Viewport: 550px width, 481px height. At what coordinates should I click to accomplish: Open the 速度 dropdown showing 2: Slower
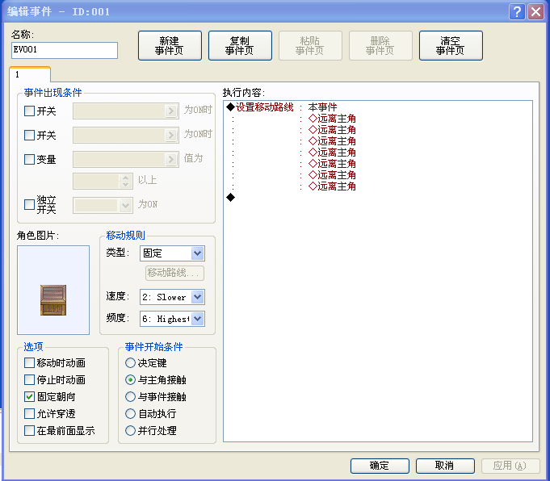[x=172, y=297]
